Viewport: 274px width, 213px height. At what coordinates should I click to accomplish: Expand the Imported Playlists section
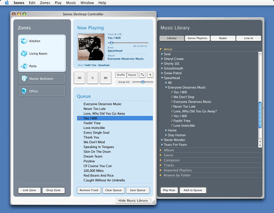point(161,170)
